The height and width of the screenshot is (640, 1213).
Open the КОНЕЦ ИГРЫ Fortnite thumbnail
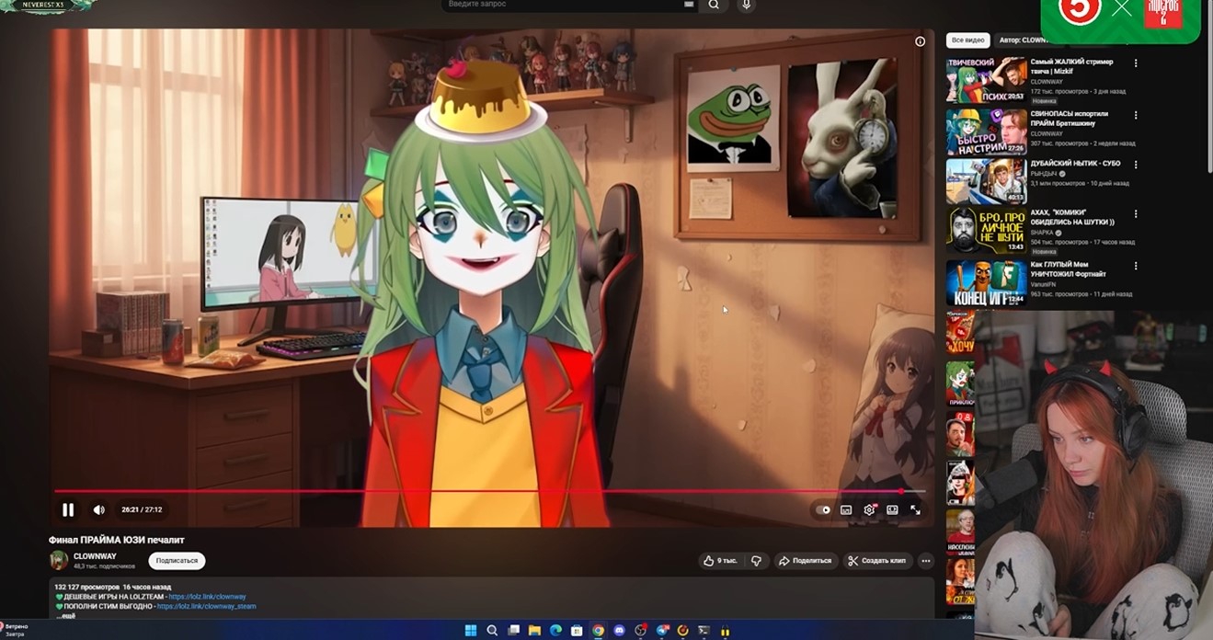click(987, 282)
